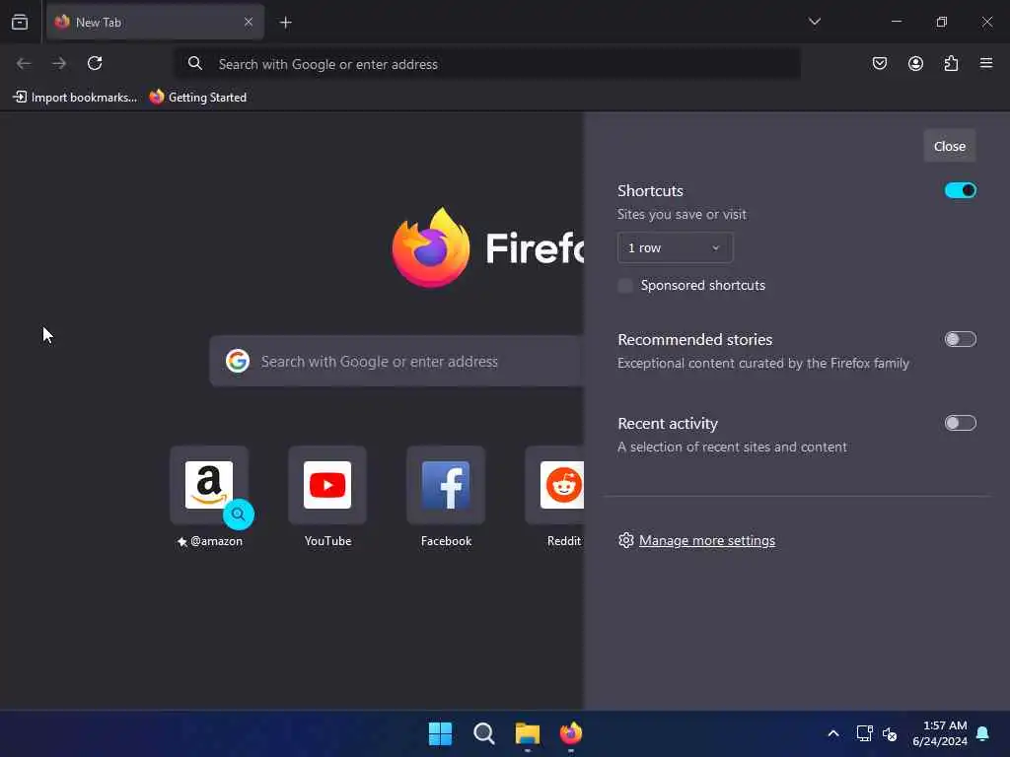Open a new tab with plus button
The image size is (1010, 757).
tap(285, 23)
